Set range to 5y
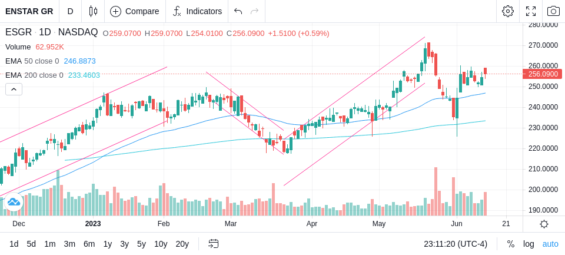This screenshot has width=565, height=255. (141, 244)
